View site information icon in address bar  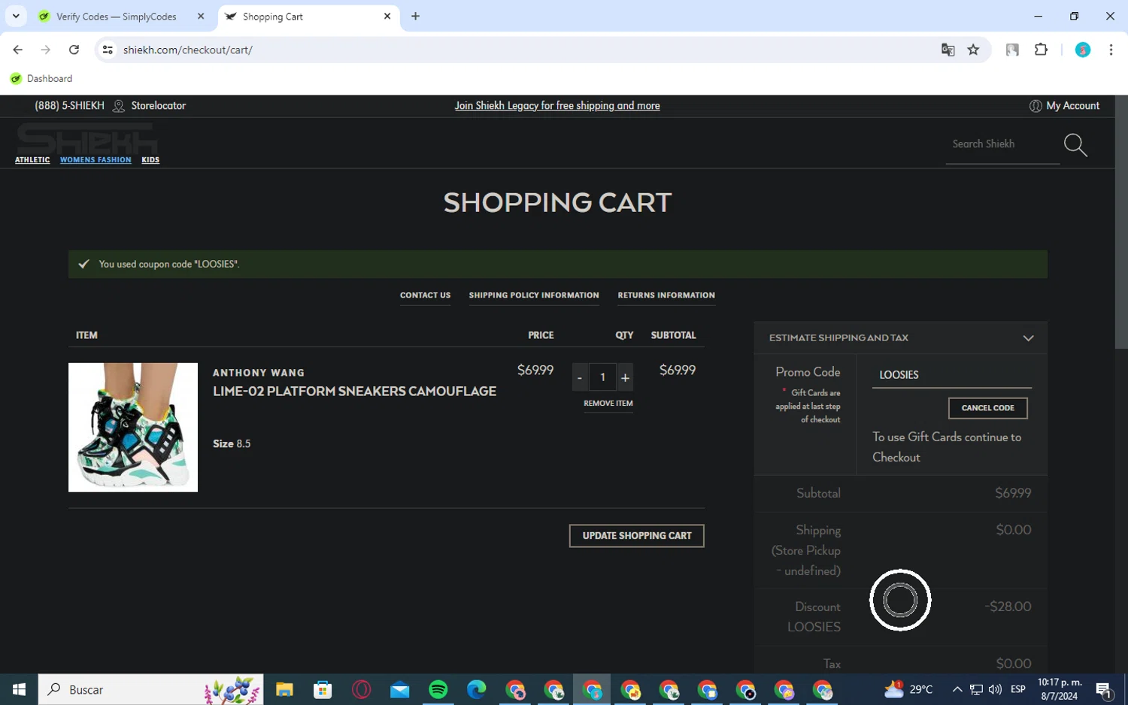tap(108, 50)
